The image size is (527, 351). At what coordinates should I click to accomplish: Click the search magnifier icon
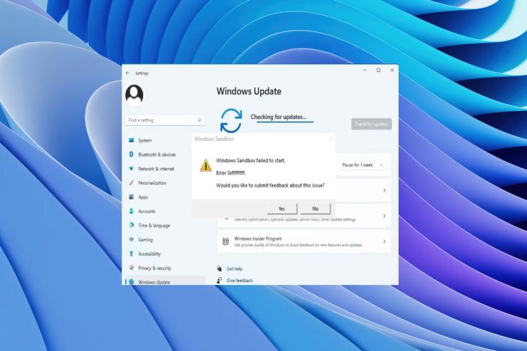tap(199, 120)
